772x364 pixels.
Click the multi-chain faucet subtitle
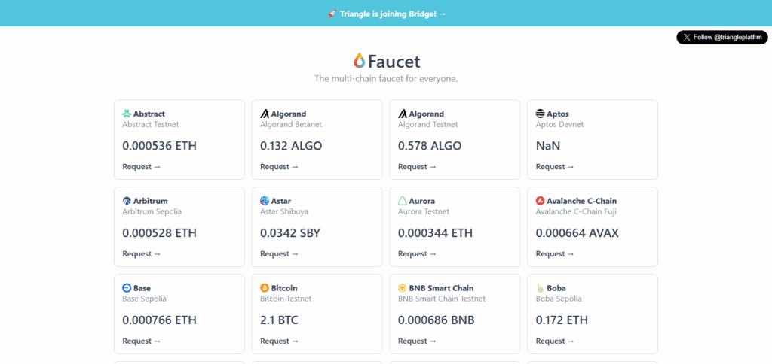386,79
